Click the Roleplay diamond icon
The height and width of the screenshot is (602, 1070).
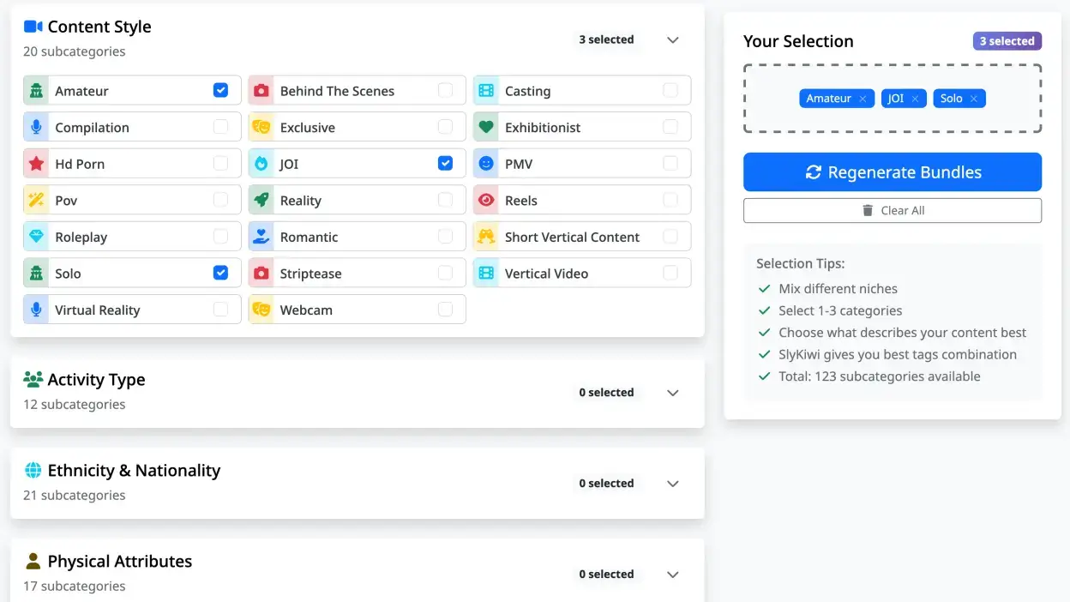pos(36,237)
